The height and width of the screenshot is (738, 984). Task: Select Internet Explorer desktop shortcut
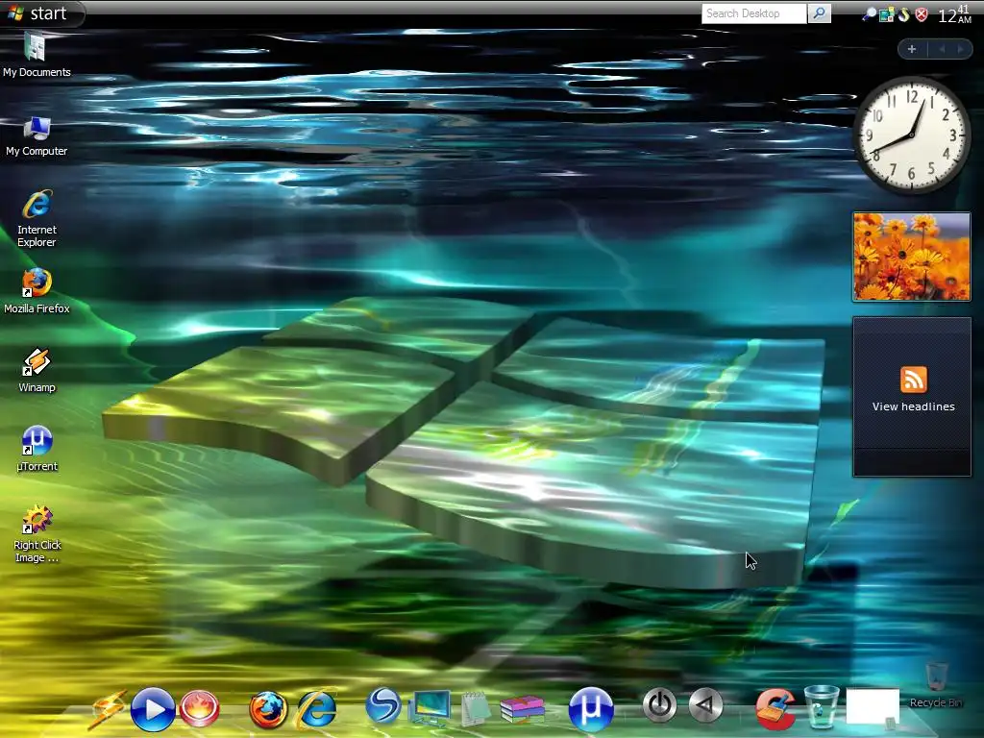point(37,219)
